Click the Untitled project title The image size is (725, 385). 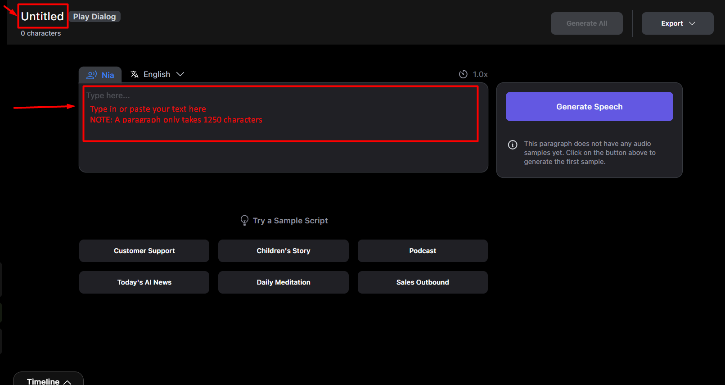pyautogui.click(x=42, y=16)
